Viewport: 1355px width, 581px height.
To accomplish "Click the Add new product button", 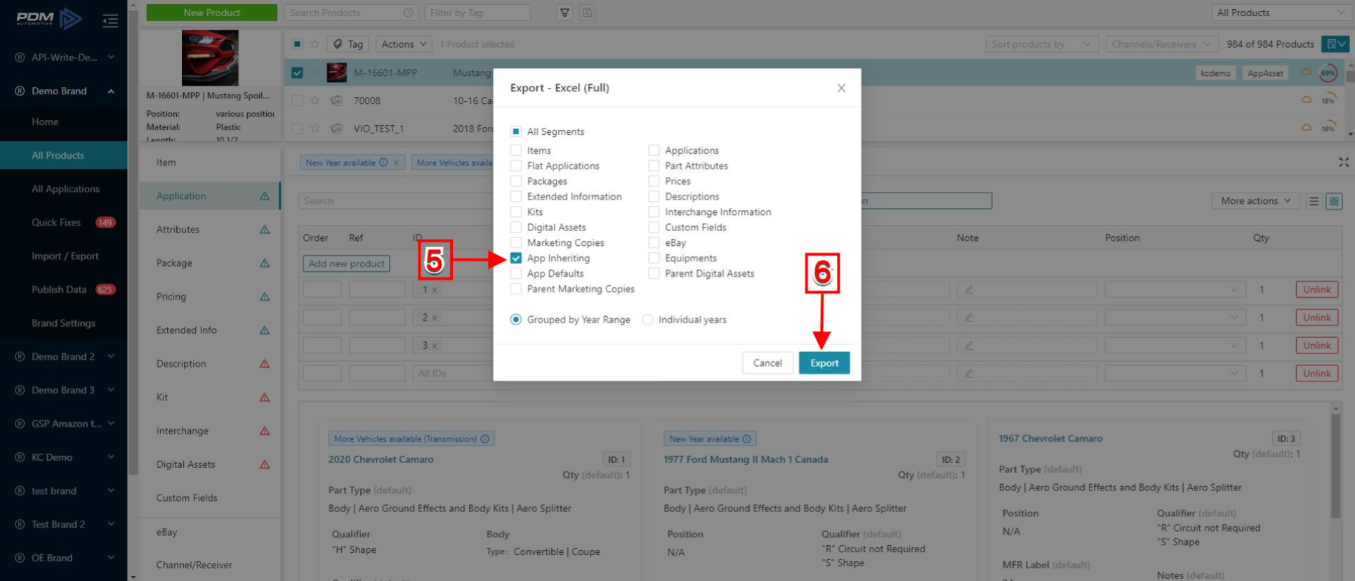I will (346, 263).
